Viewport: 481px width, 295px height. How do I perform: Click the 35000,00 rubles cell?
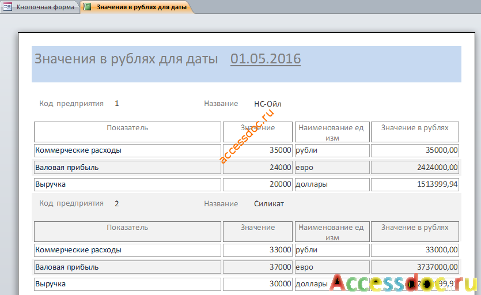(x=415, y=150)
